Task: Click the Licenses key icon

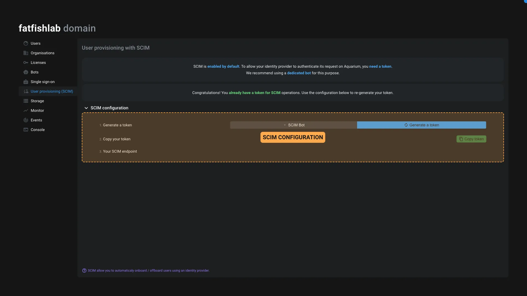Action: 26,62
